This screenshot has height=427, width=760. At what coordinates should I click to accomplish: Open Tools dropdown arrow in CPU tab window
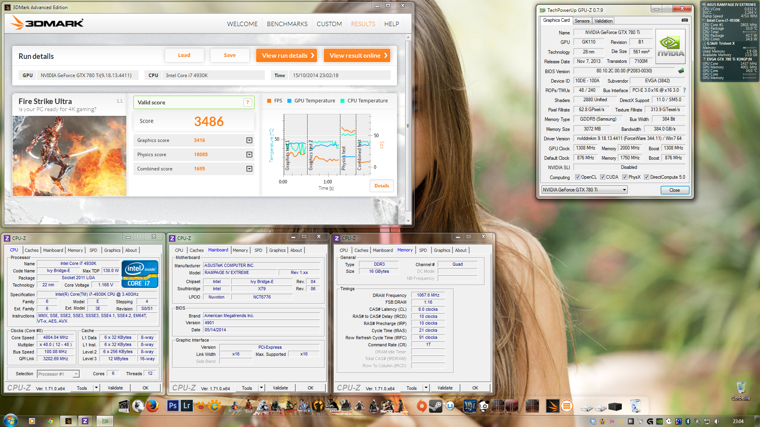96,388
